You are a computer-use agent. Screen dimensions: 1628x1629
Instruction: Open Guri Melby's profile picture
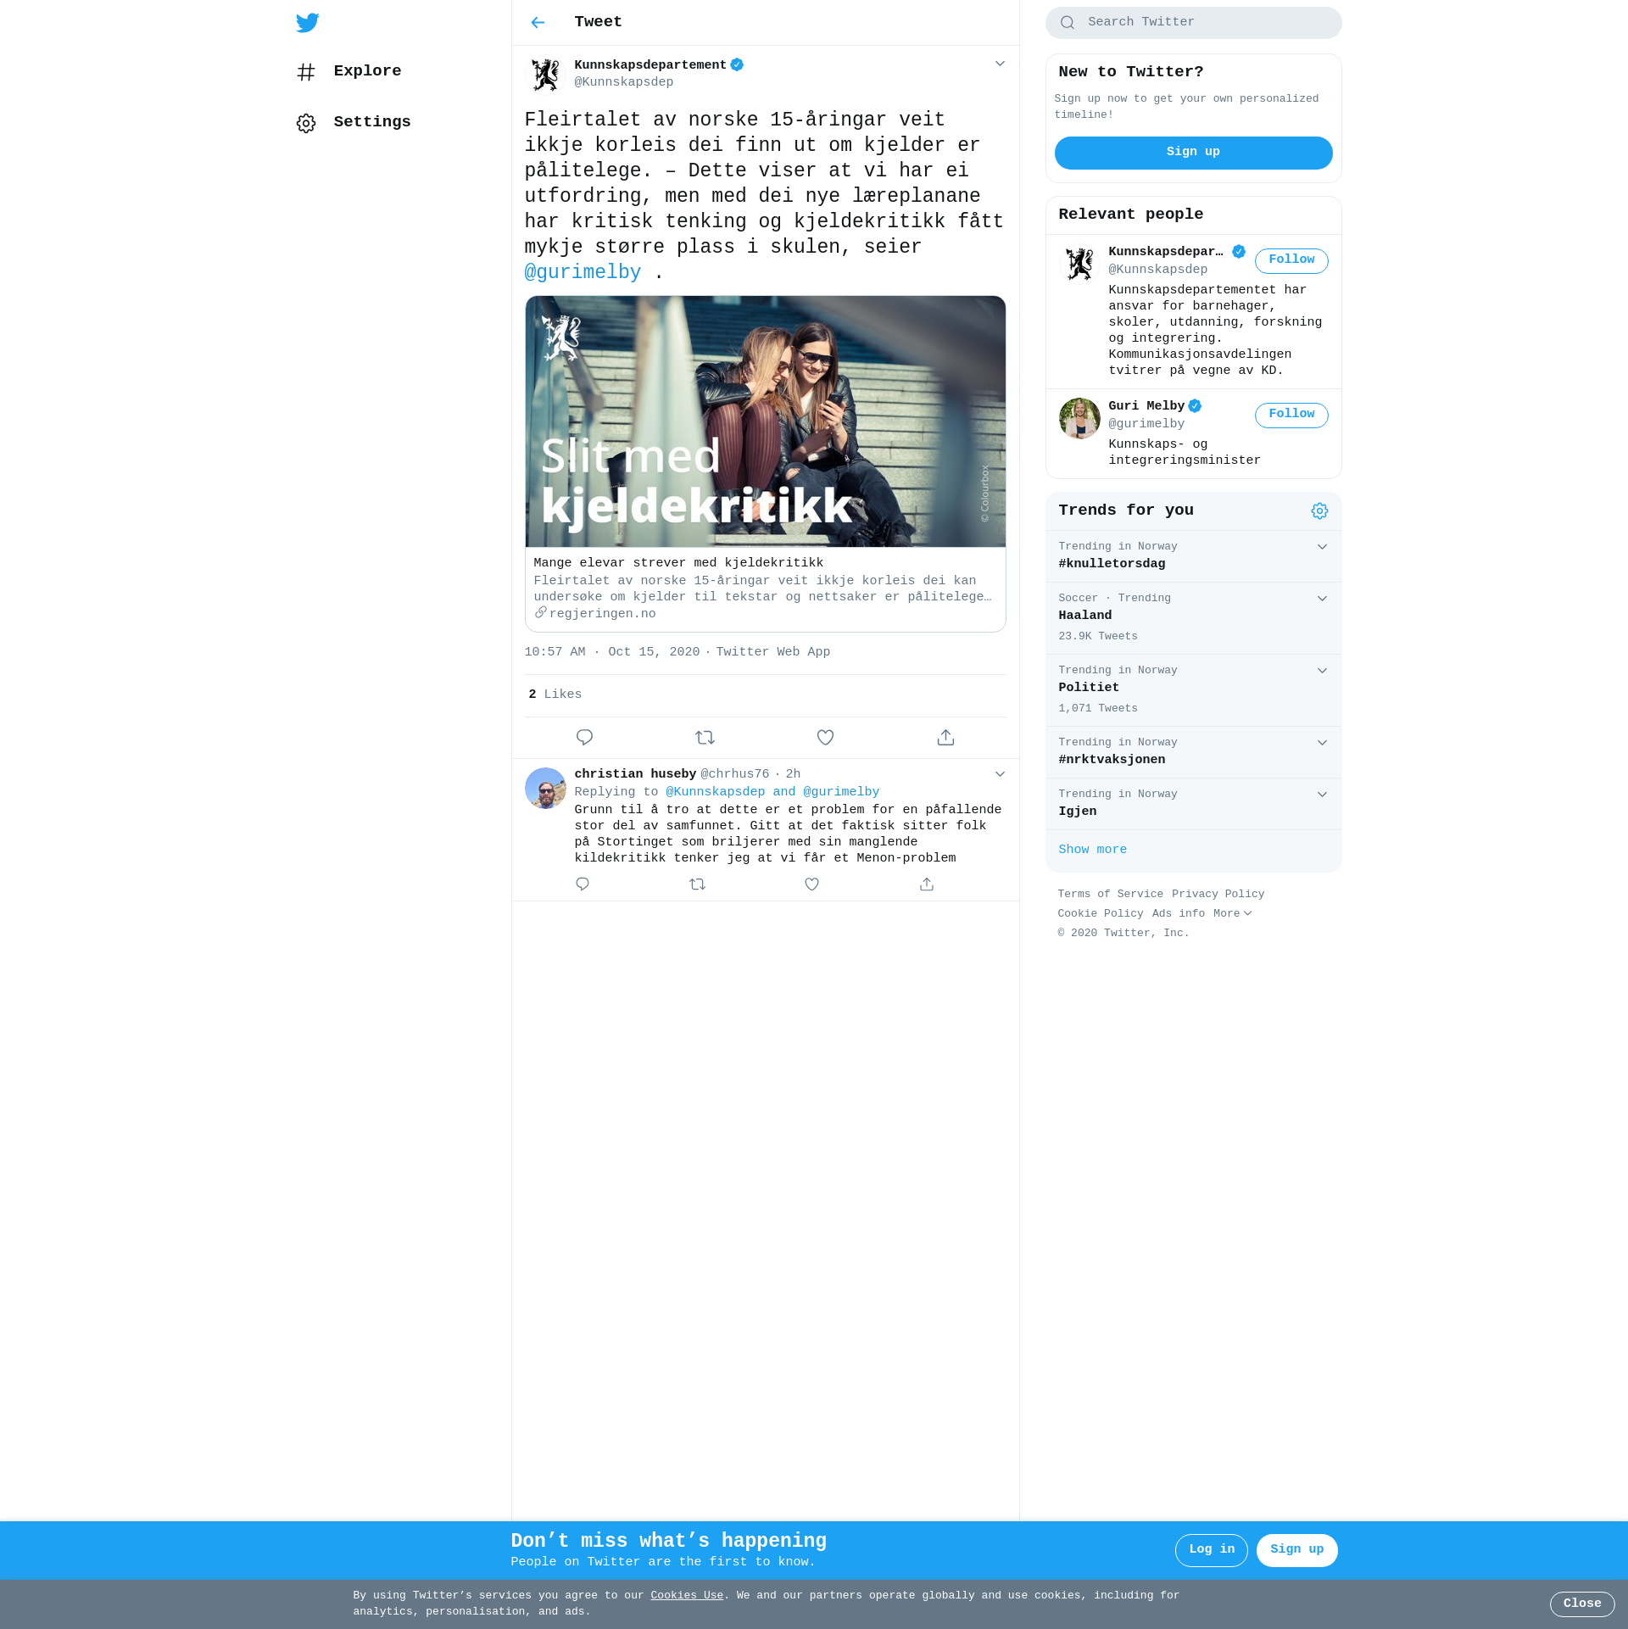(x=1079, y=418)
